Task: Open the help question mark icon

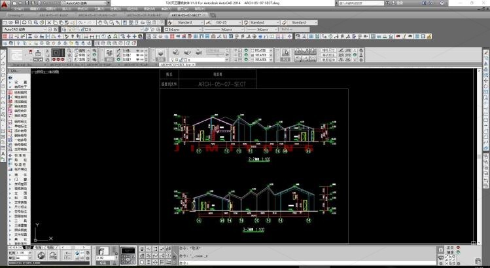Action: pyautogui.click(x=442, y=3)
